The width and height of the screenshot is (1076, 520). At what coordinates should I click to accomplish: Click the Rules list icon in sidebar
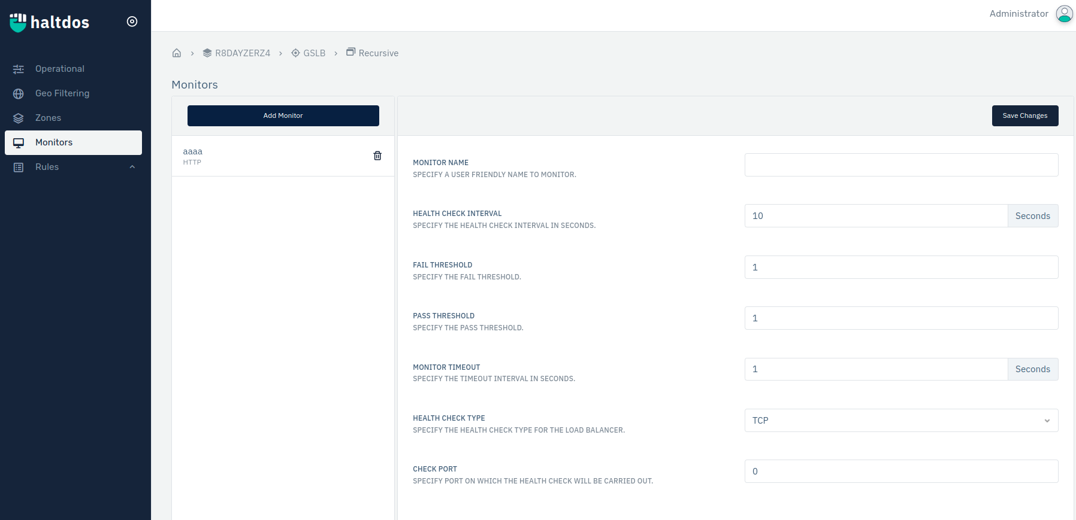(x=19, y=167)
